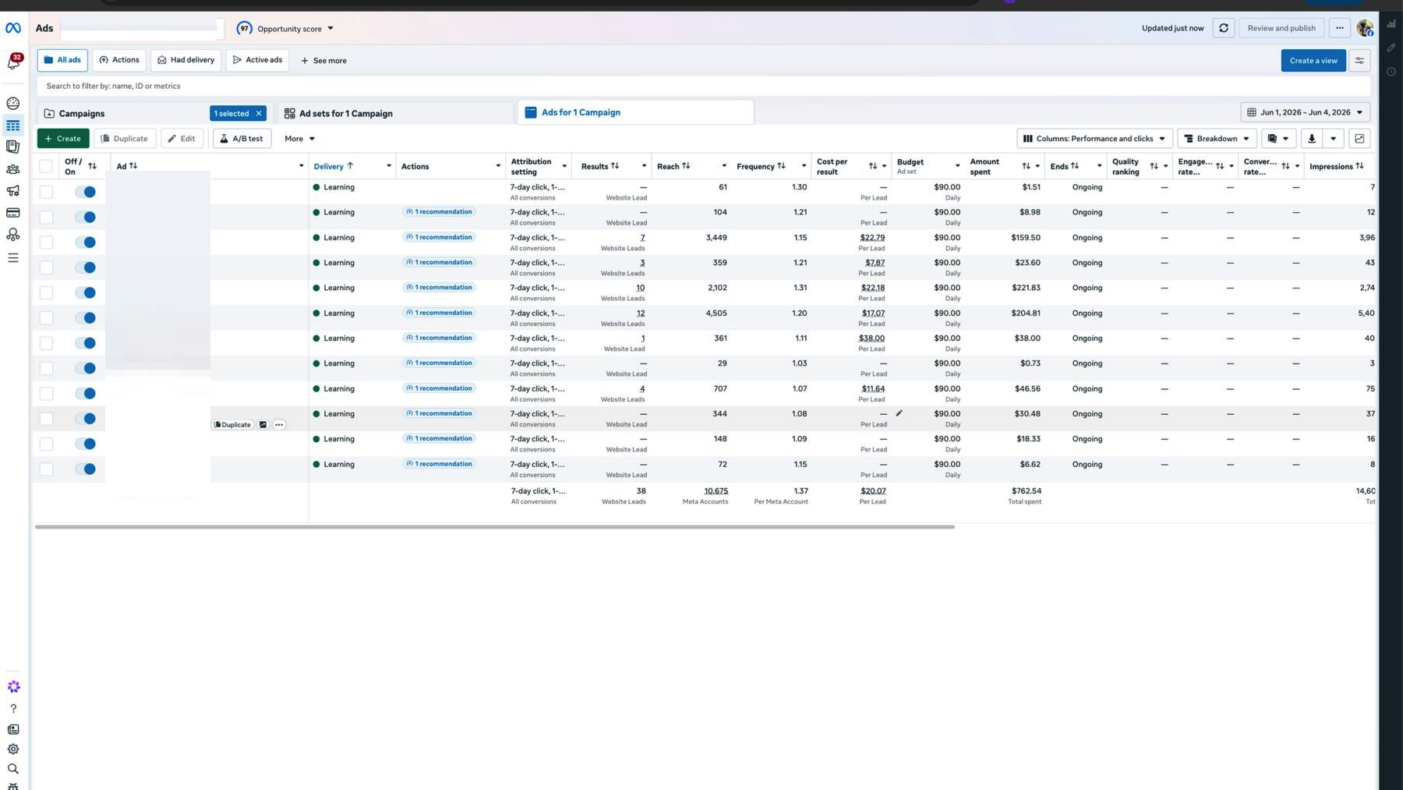Open the charts icon at toolbar end
Screen dimensions: 1403x790
pos(1359,139)
